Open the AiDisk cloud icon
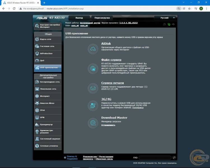Viewport: 210px width, 168px height. click(93, 49)
